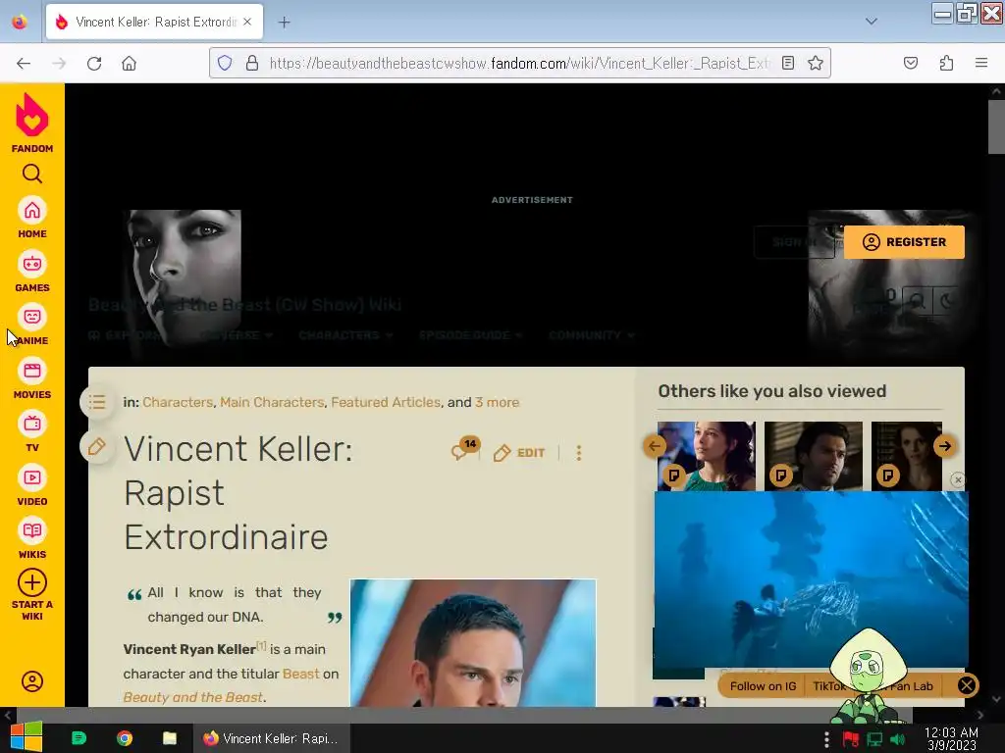1005x753 pixels.
Task: Open the TV section
Action: 32,431
